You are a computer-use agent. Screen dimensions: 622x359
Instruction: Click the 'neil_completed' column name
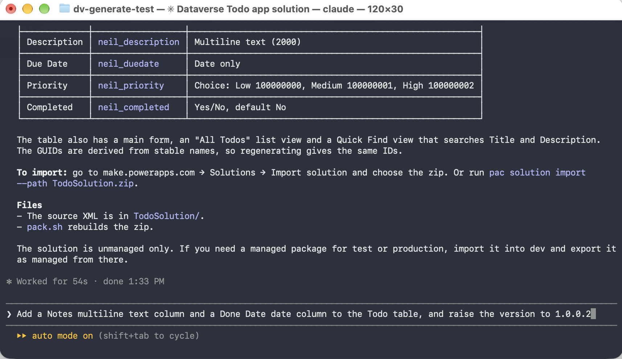134,107
